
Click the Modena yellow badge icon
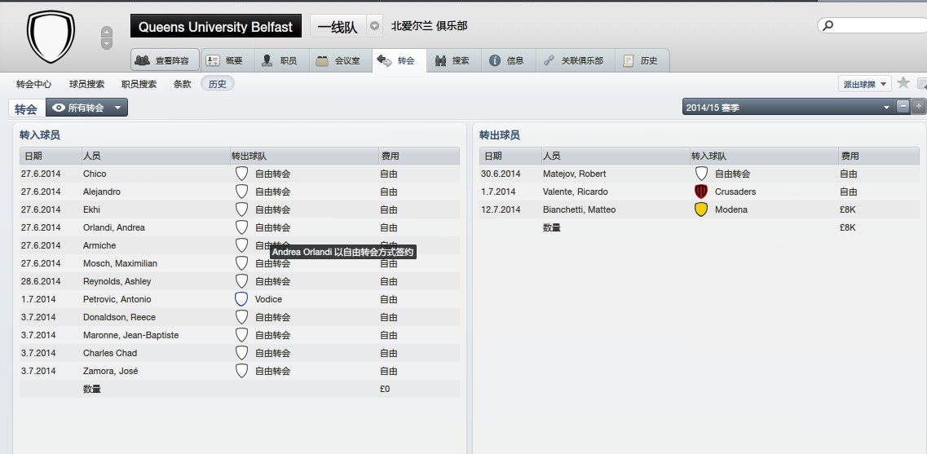(x=701, y=209)
